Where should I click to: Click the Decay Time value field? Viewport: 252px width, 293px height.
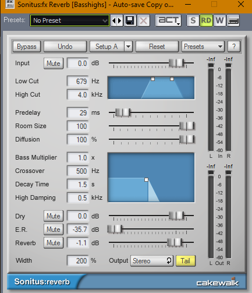click(78, 184)
